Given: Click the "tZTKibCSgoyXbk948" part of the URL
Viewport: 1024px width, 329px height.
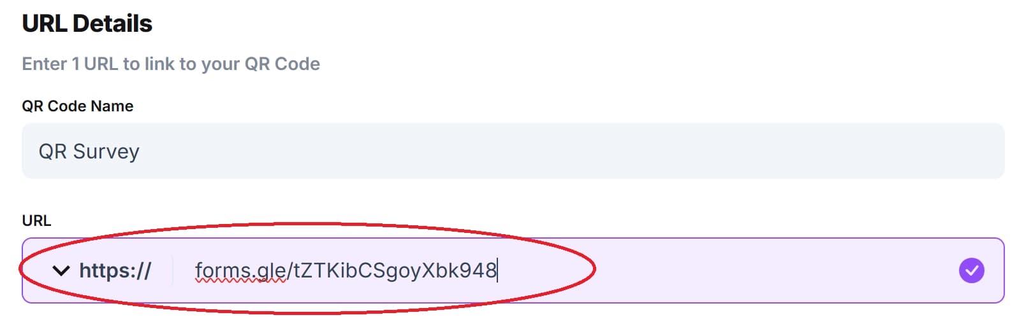Looking at the screenshot, I should 395,270.
